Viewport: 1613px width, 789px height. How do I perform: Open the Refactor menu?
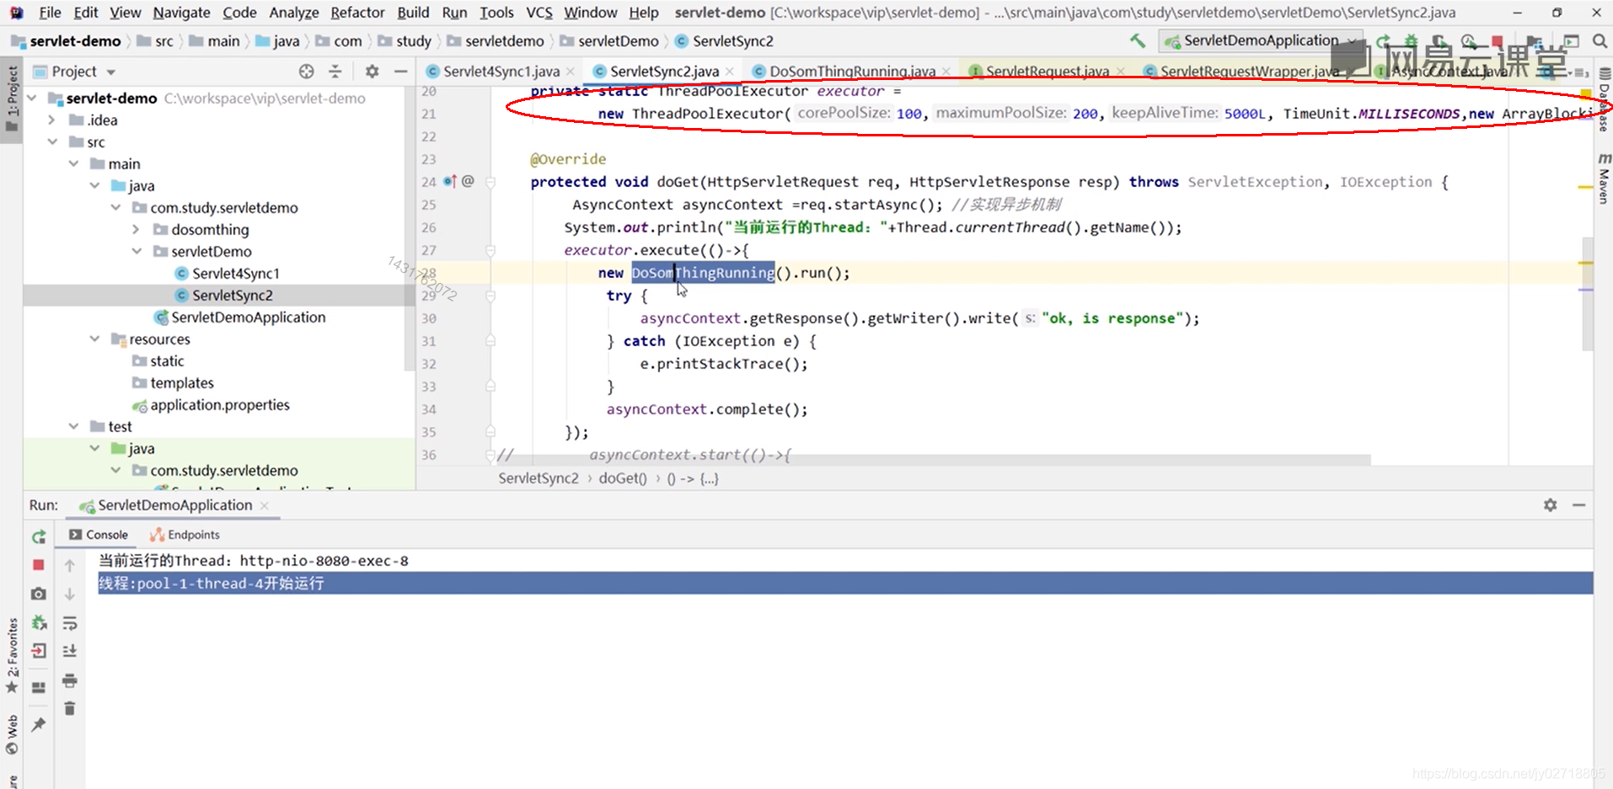(357, 13)
